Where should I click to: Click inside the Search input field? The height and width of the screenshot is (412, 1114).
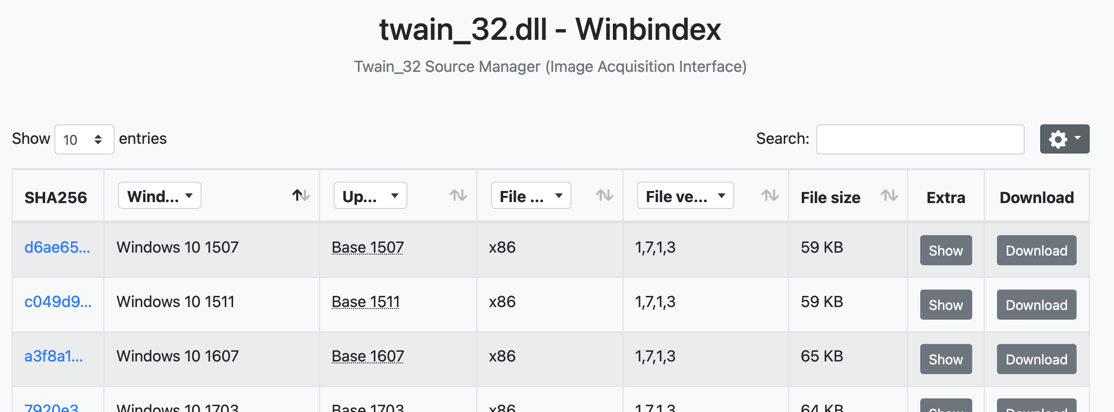coord(920,139)
